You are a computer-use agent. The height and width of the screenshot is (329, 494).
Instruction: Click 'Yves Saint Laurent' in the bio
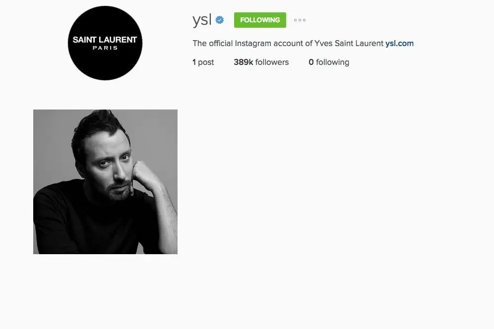[349, 44]
